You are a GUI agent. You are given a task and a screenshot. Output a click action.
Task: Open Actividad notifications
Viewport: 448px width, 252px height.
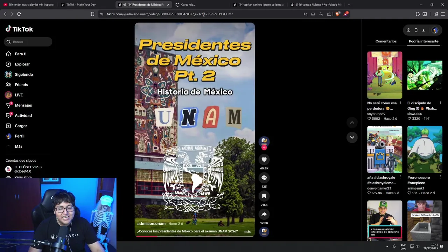[x=19, y=115]
